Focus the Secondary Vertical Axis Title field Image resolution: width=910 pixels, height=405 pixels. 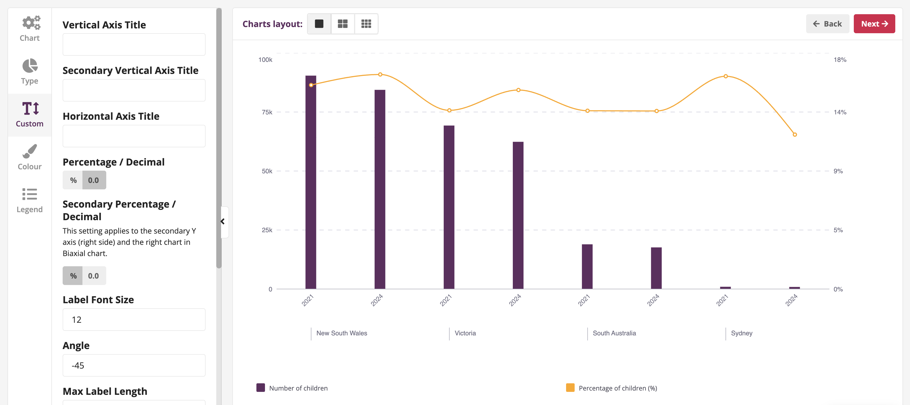[134, 90]
